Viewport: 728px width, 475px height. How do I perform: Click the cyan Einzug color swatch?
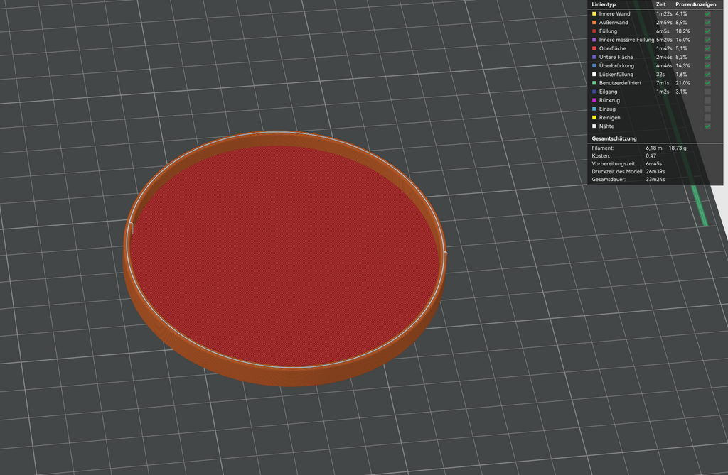[594, 109]
